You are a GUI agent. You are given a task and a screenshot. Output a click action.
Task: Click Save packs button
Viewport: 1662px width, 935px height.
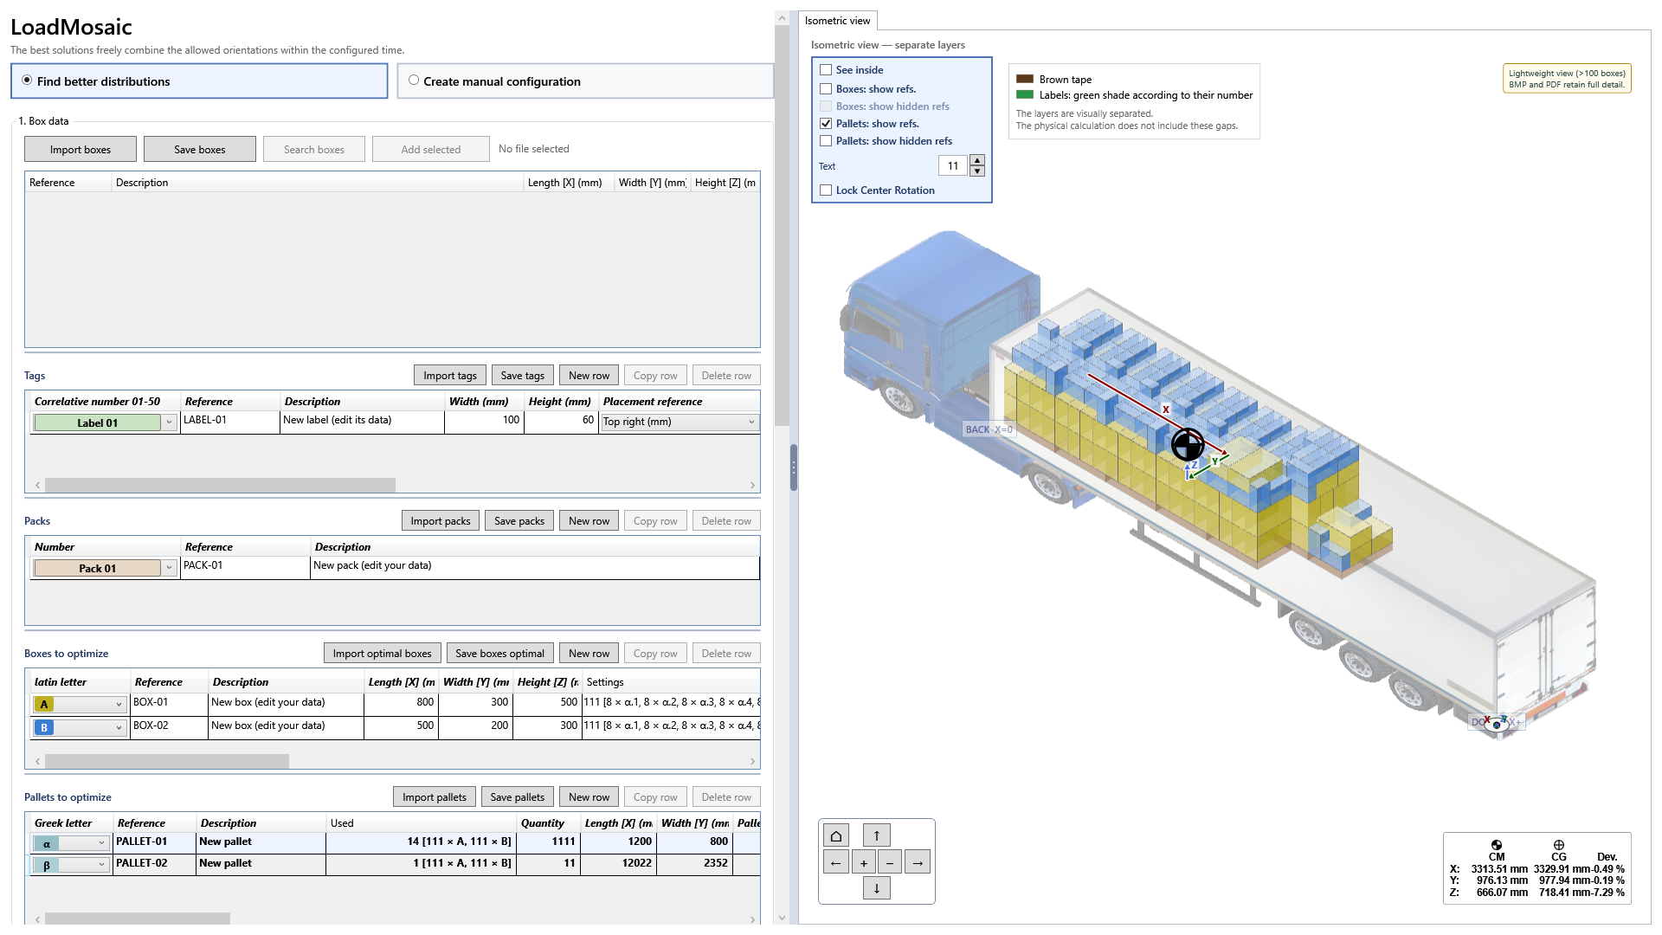tap(519, 520)
